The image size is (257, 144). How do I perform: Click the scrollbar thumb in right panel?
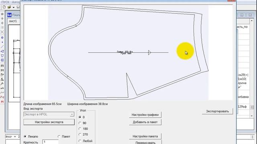click(x=252, y=107)
